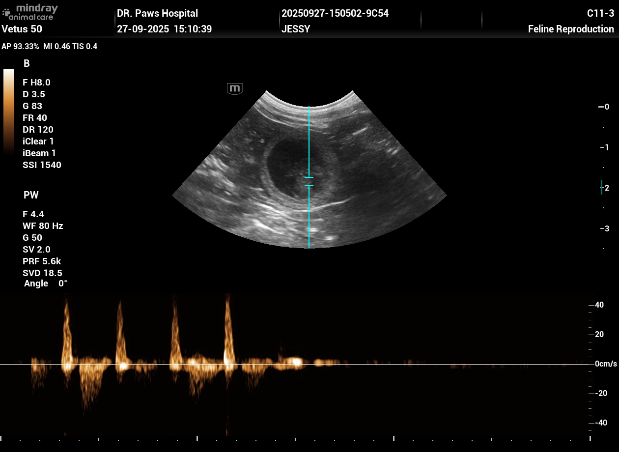Click the Mindray animal care logo

[30, 12]
